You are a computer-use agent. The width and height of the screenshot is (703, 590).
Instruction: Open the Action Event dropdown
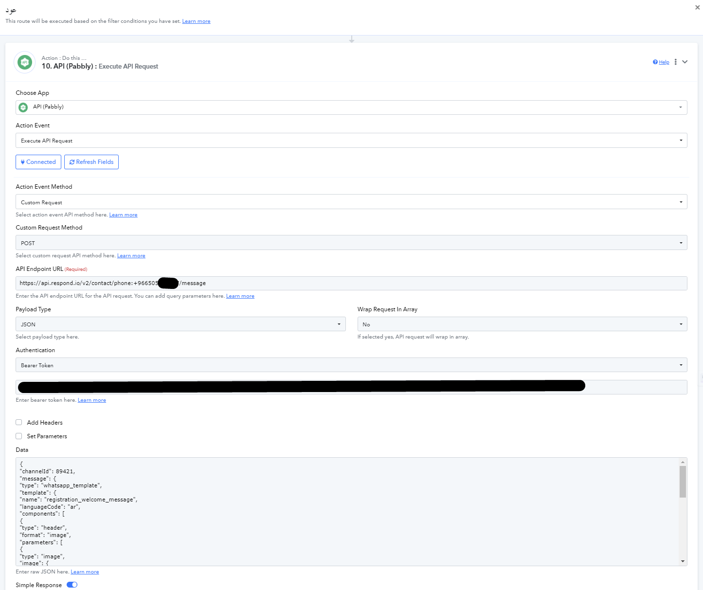tap(351, 141)
